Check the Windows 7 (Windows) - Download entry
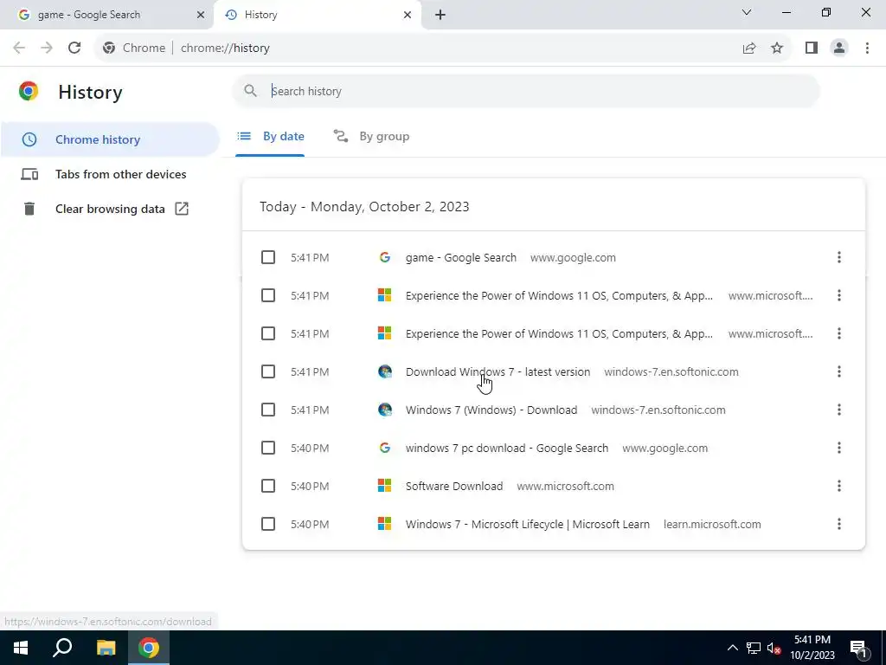Screen dimensions: 886x665 click(x=268, y=410)
